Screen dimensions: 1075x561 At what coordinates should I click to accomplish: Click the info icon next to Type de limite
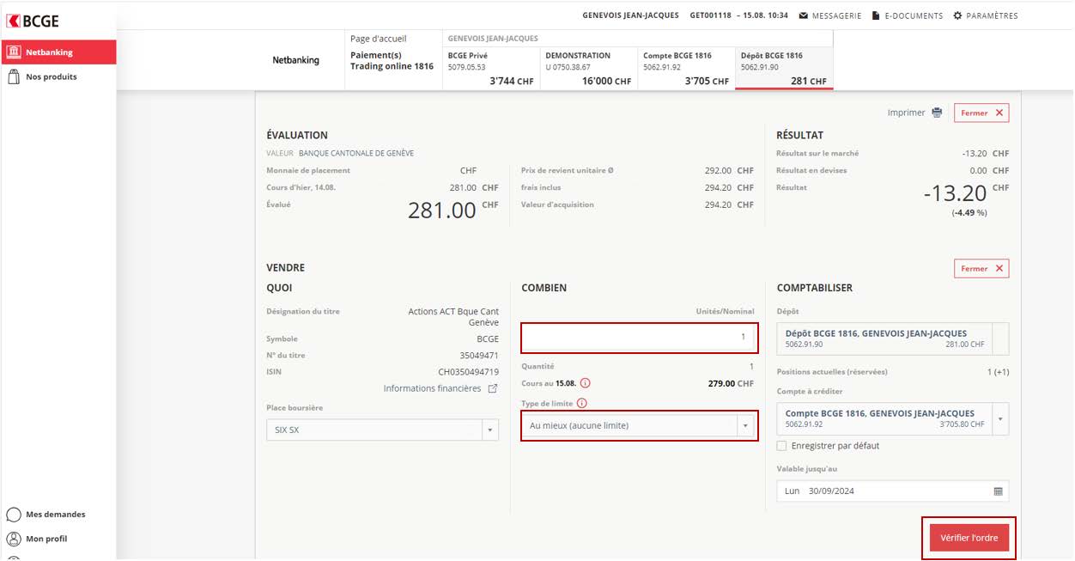coord(581,403)
